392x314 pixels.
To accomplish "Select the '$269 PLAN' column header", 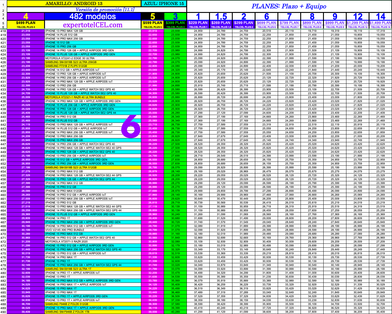I will point(221,23).
